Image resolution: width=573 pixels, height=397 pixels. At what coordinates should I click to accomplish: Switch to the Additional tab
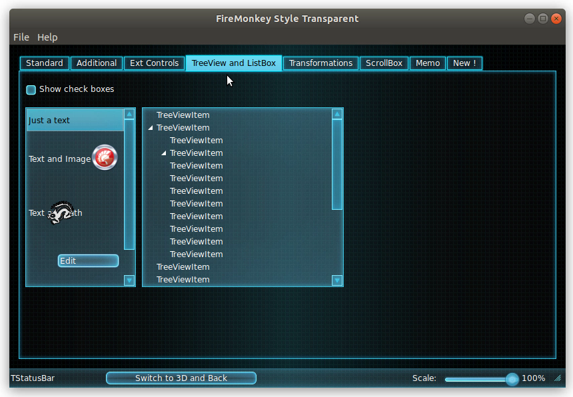[97, 63]
